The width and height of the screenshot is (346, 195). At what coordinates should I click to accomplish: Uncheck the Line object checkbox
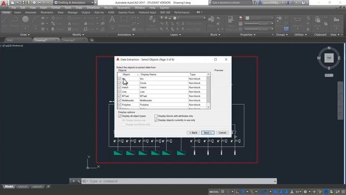119,92
